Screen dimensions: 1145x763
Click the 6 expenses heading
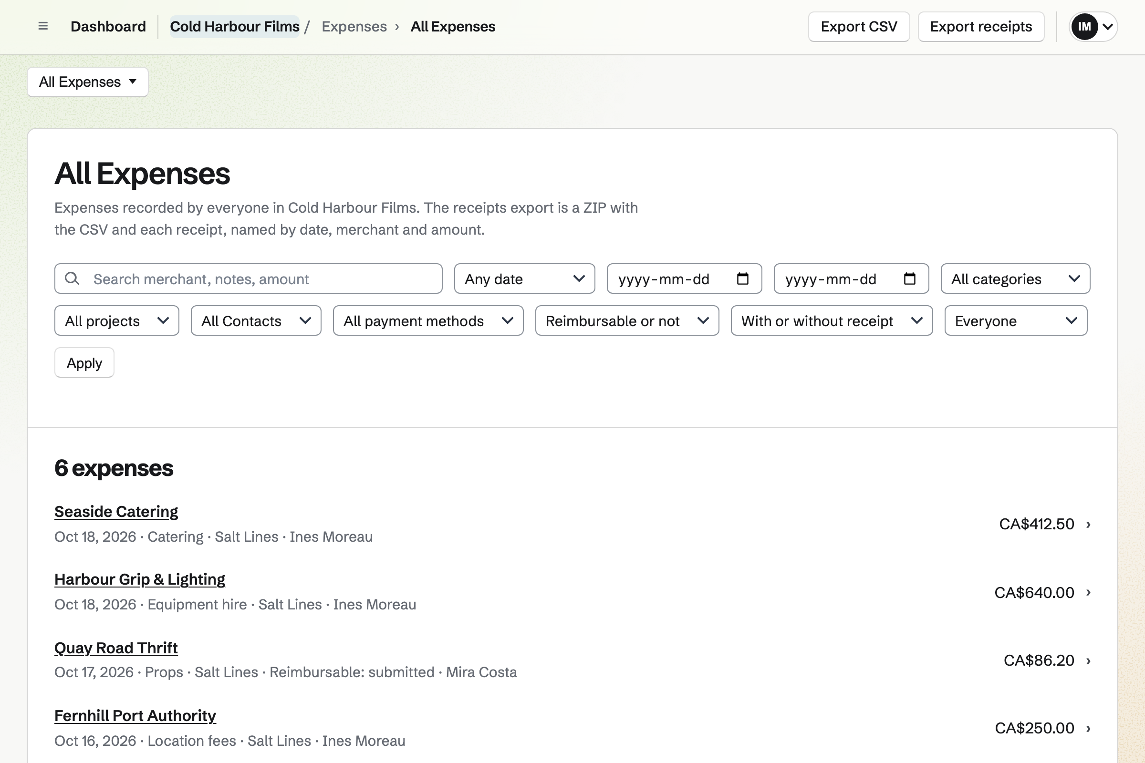pyautogui.click(x=114, y=468)
